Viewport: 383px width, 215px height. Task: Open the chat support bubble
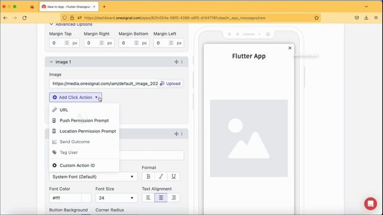coord(370,203)
